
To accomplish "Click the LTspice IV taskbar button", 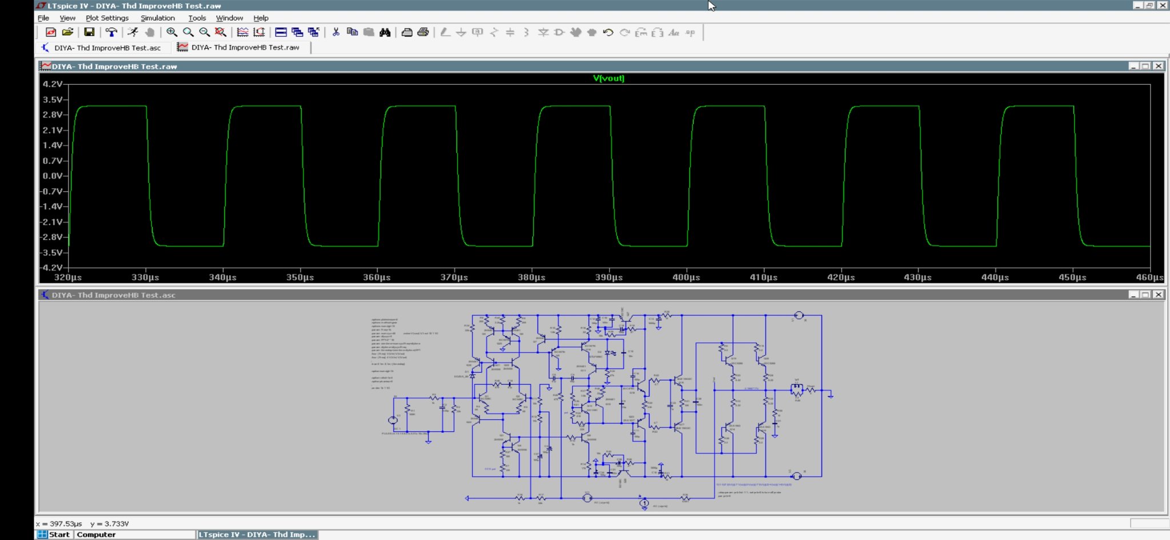I will pyautogui.click(x=257, y=535).
